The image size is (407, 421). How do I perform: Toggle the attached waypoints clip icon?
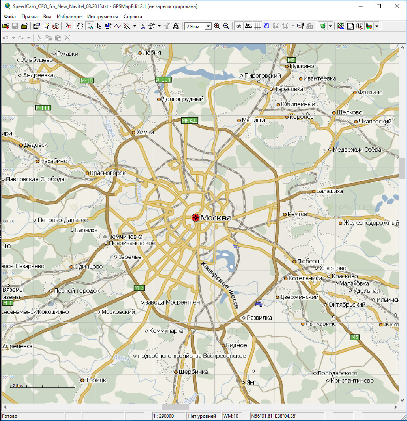359,26
